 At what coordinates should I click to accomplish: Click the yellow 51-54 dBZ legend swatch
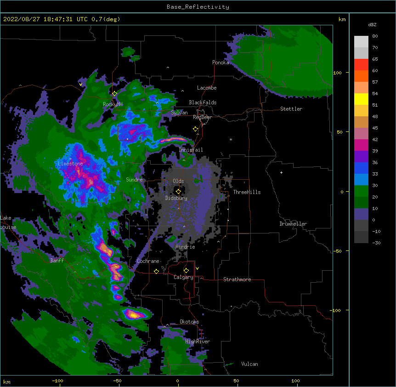point(361,99)
